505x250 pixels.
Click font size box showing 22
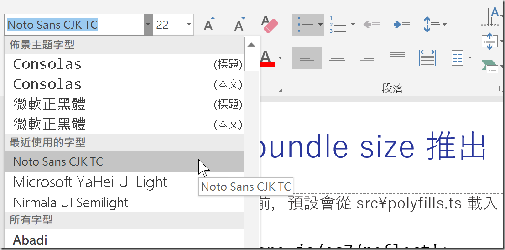tap(168, 25)
